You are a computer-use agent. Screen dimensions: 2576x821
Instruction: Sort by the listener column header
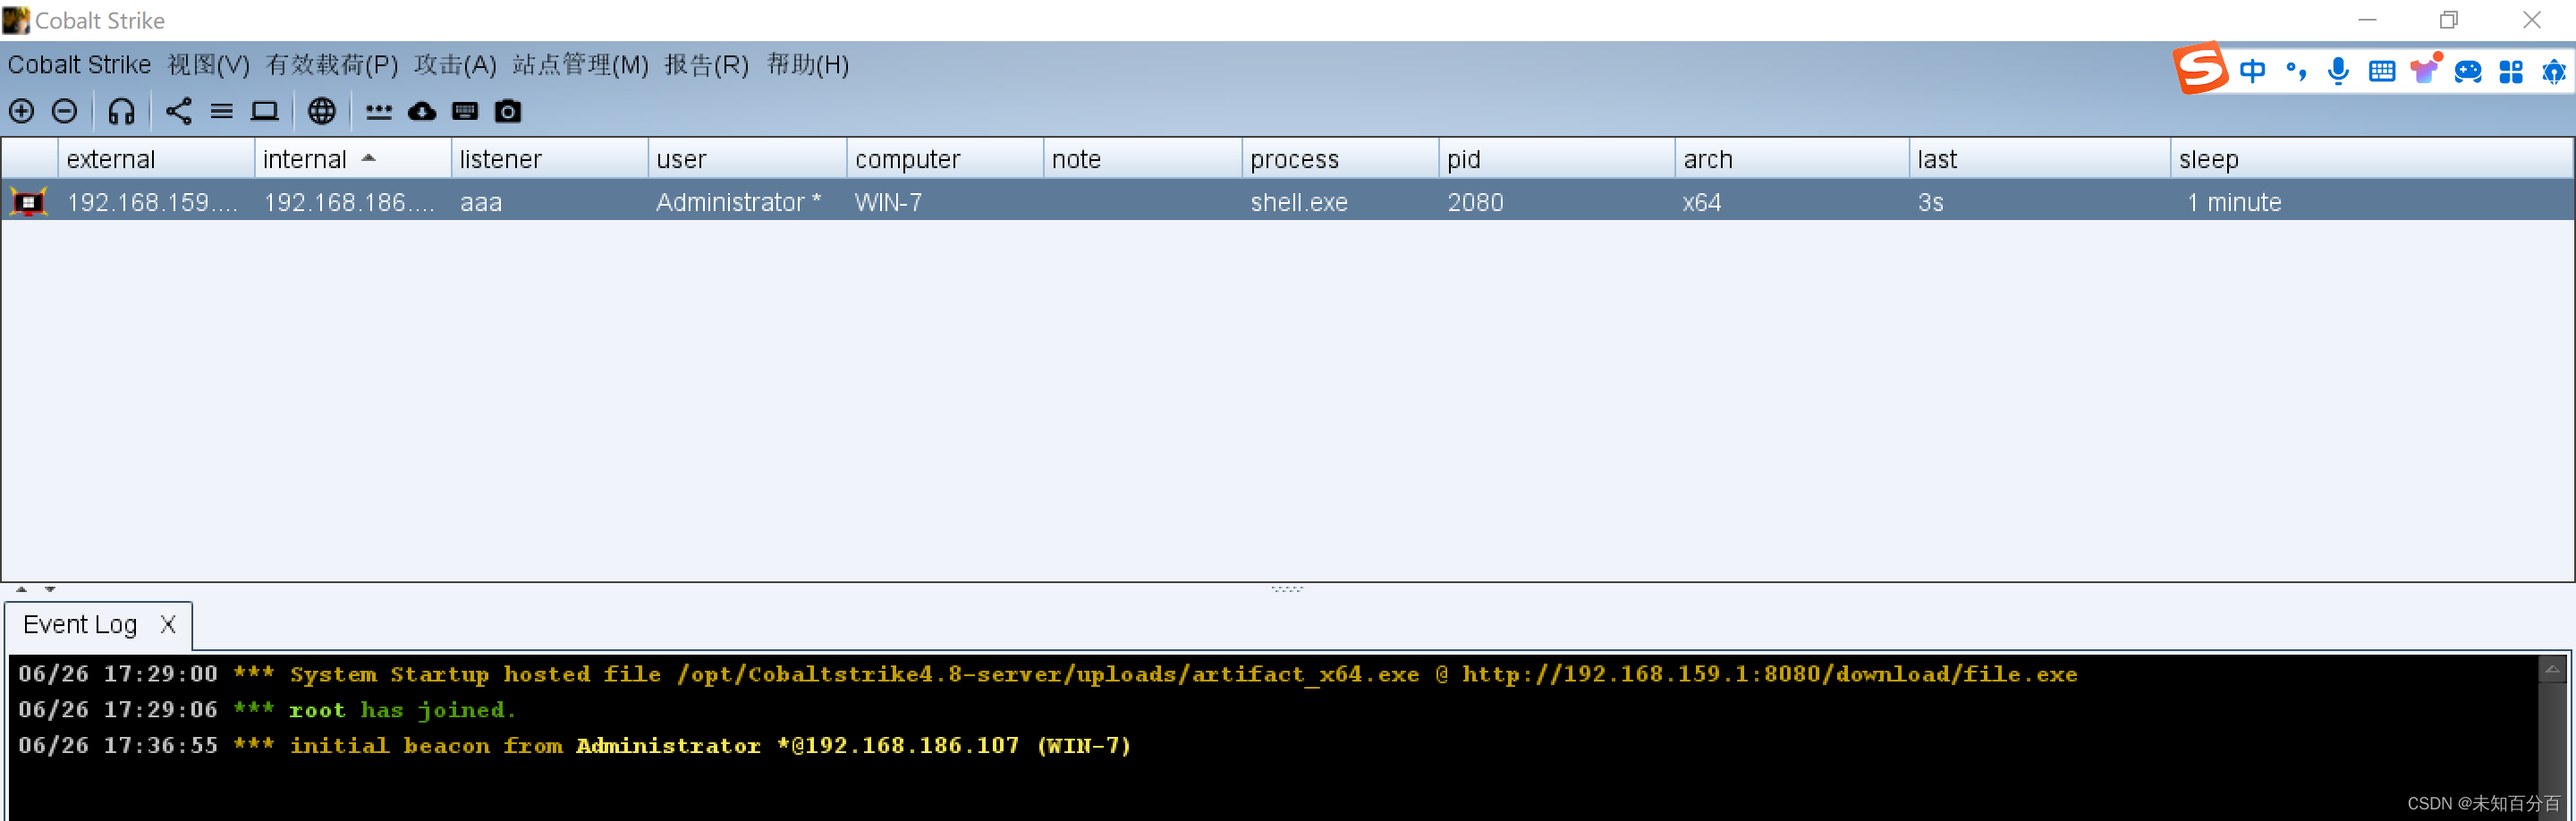pyautogui.click(x=549, y=159)
